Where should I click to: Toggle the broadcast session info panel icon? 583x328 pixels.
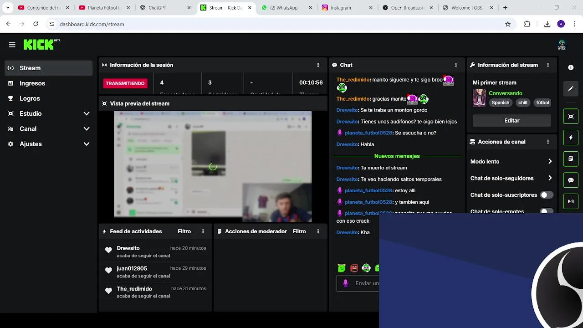point(571,201)
